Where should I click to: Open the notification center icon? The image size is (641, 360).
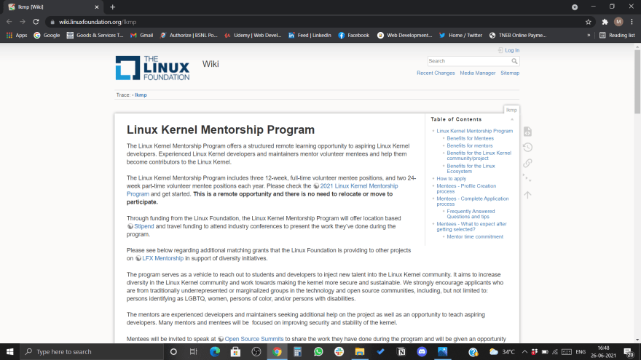pos(629,351)
